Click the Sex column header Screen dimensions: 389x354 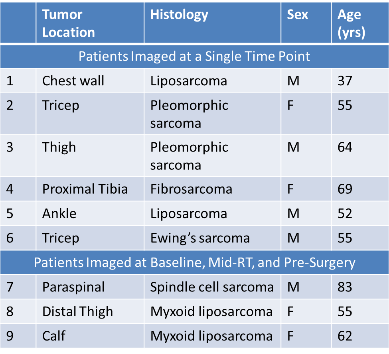[x=297, y=15]
